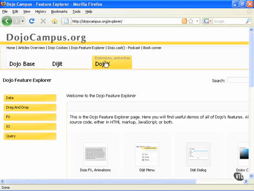Image resolution: width=254 pixels, height=191 pixels.
Task: Open the Bookmarks menu
Action: [59, 11]
